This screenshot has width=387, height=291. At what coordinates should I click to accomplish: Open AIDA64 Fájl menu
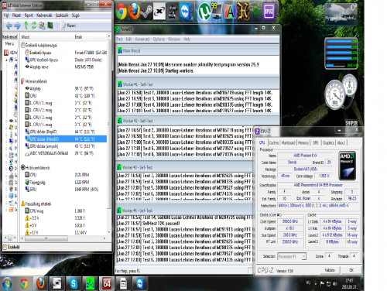(x=6, y=15)
